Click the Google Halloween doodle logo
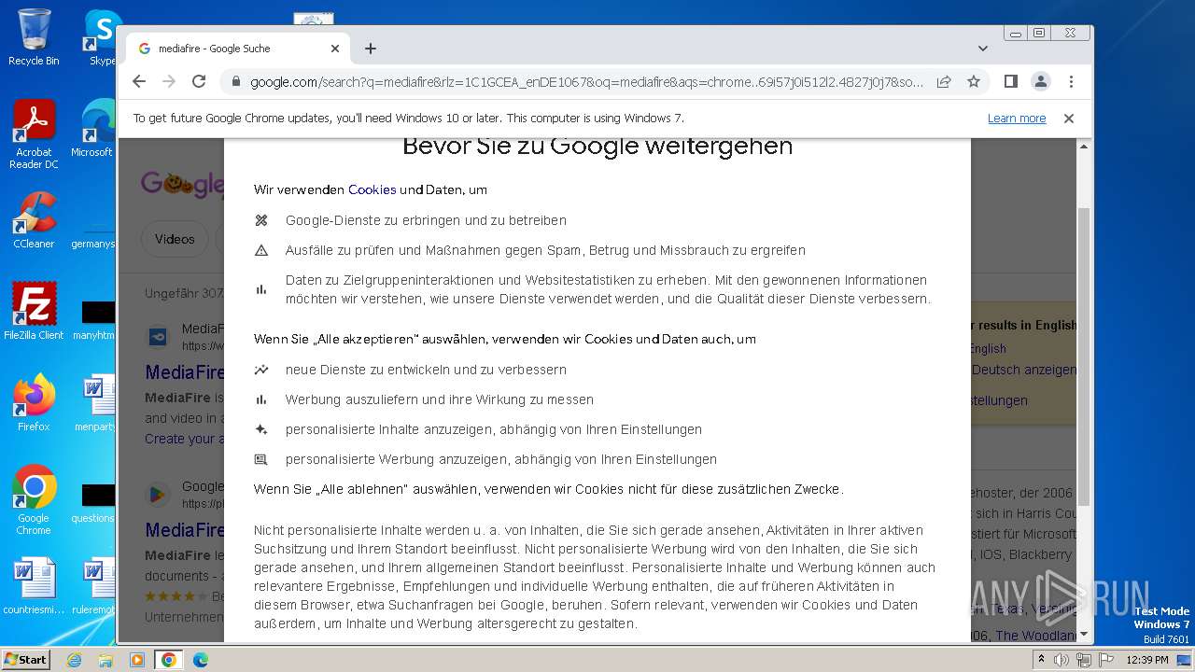The image size is (1195, 672). tap(183, 184)
